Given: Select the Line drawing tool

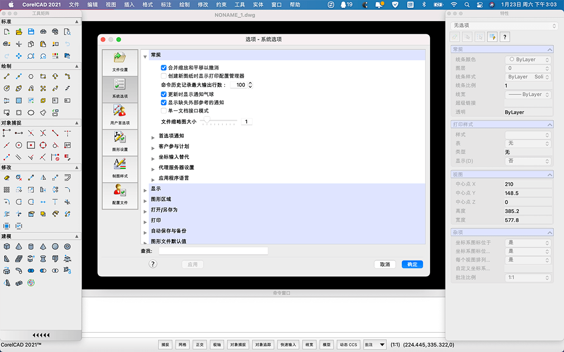Looking at the screenshot, I should tap(7, 76).
